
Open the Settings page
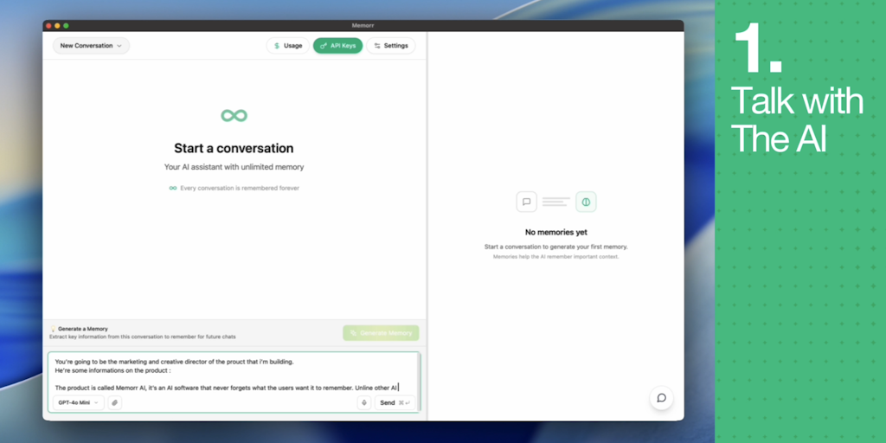391,46
